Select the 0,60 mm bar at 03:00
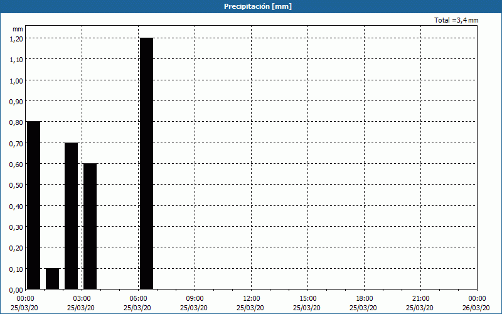The height and width of the screenshot is (314, 502). point(90,226)
